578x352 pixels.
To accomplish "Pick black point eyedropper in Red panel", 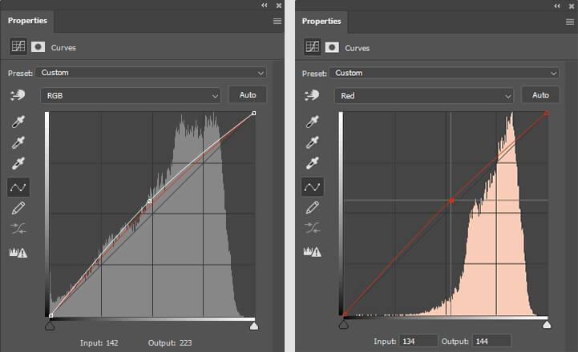I will (312, 122).
